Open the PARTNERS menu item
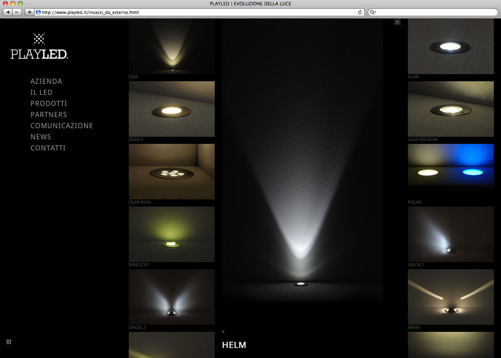This screenshot has height=358, width=501. pyautogui.click(x=49, y=115)
